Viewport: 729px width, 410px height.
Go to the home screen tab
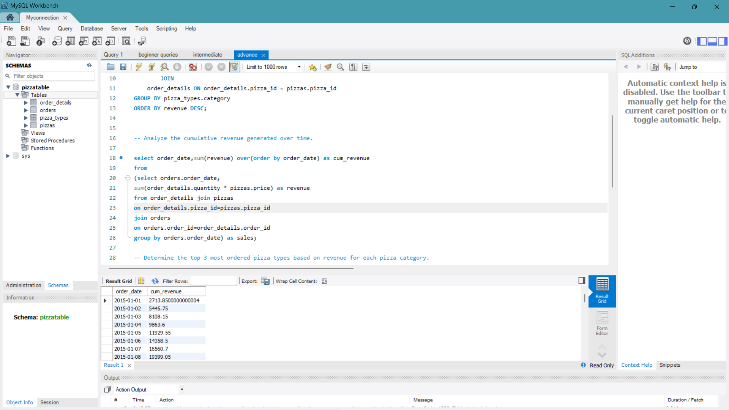(10, 17)
